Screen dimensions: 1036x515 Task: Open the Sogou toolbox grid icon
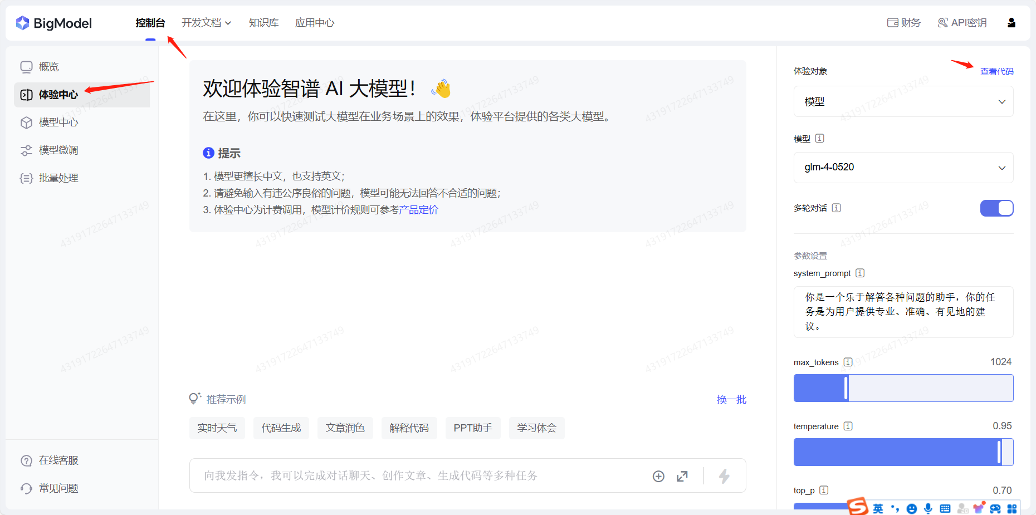(1012, 508)
